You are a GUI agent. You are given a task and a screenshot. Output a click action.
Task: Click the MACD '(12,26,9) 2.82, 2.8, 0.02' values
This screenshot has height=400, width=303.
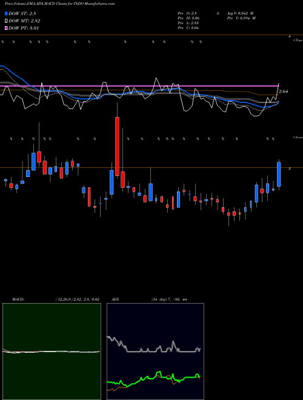[x=78, y=299]
